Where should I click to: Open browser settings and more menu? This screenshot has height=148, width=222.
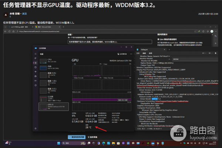pyautogui.click(x=216, y=32)
